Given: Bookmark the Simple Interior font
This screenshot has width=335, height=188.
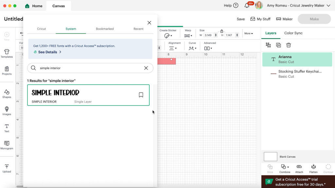Looking at the screenshot, I should point(141,95).
